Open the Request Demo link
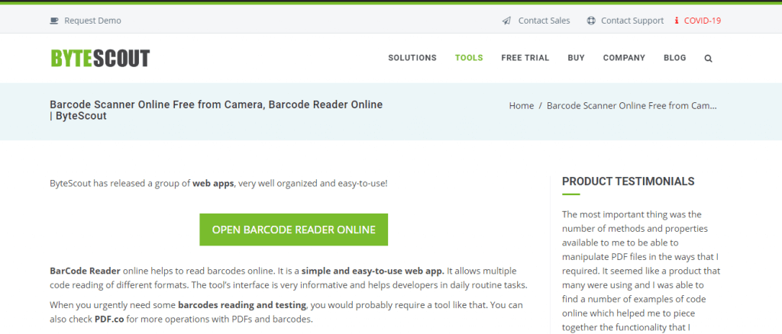This screenshot has width=782, height=334. [x=92, y=21]
